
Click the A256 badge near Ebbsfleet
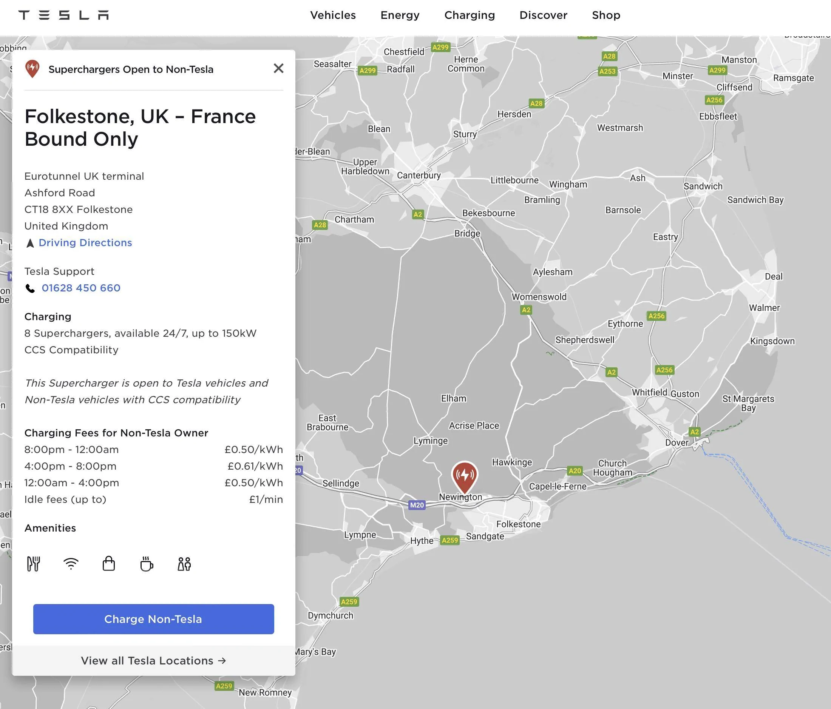click(714, 100)
